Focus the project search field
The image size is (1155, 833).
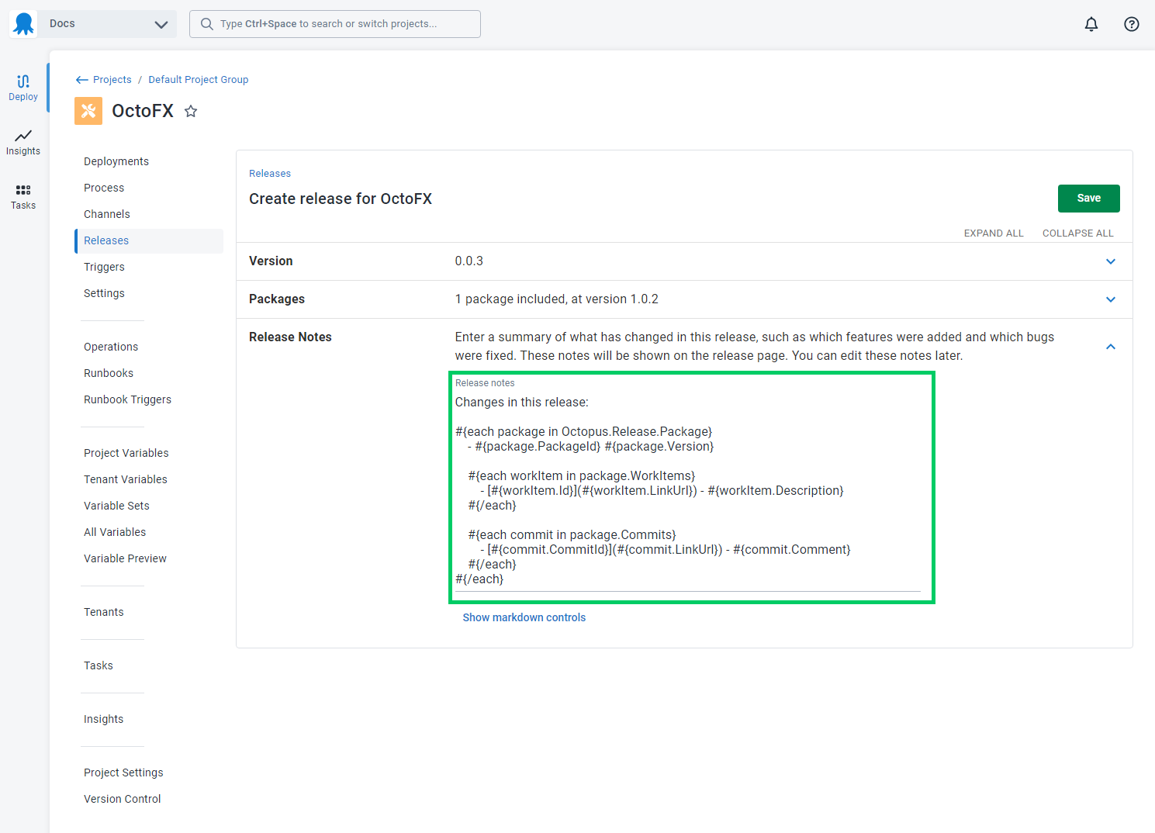pos(335,24)
